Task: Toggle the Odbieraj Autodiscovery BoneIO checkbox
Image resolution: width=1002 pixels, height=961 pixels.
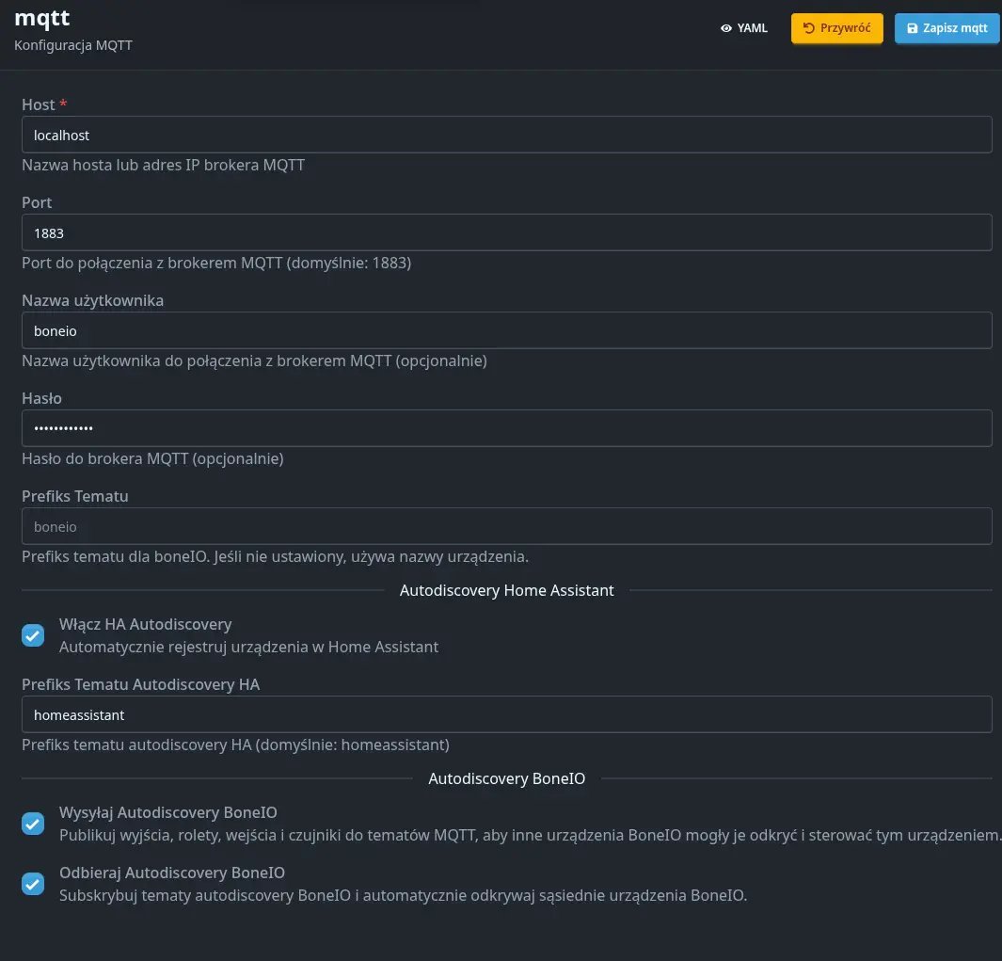Action: click(33, 884)
